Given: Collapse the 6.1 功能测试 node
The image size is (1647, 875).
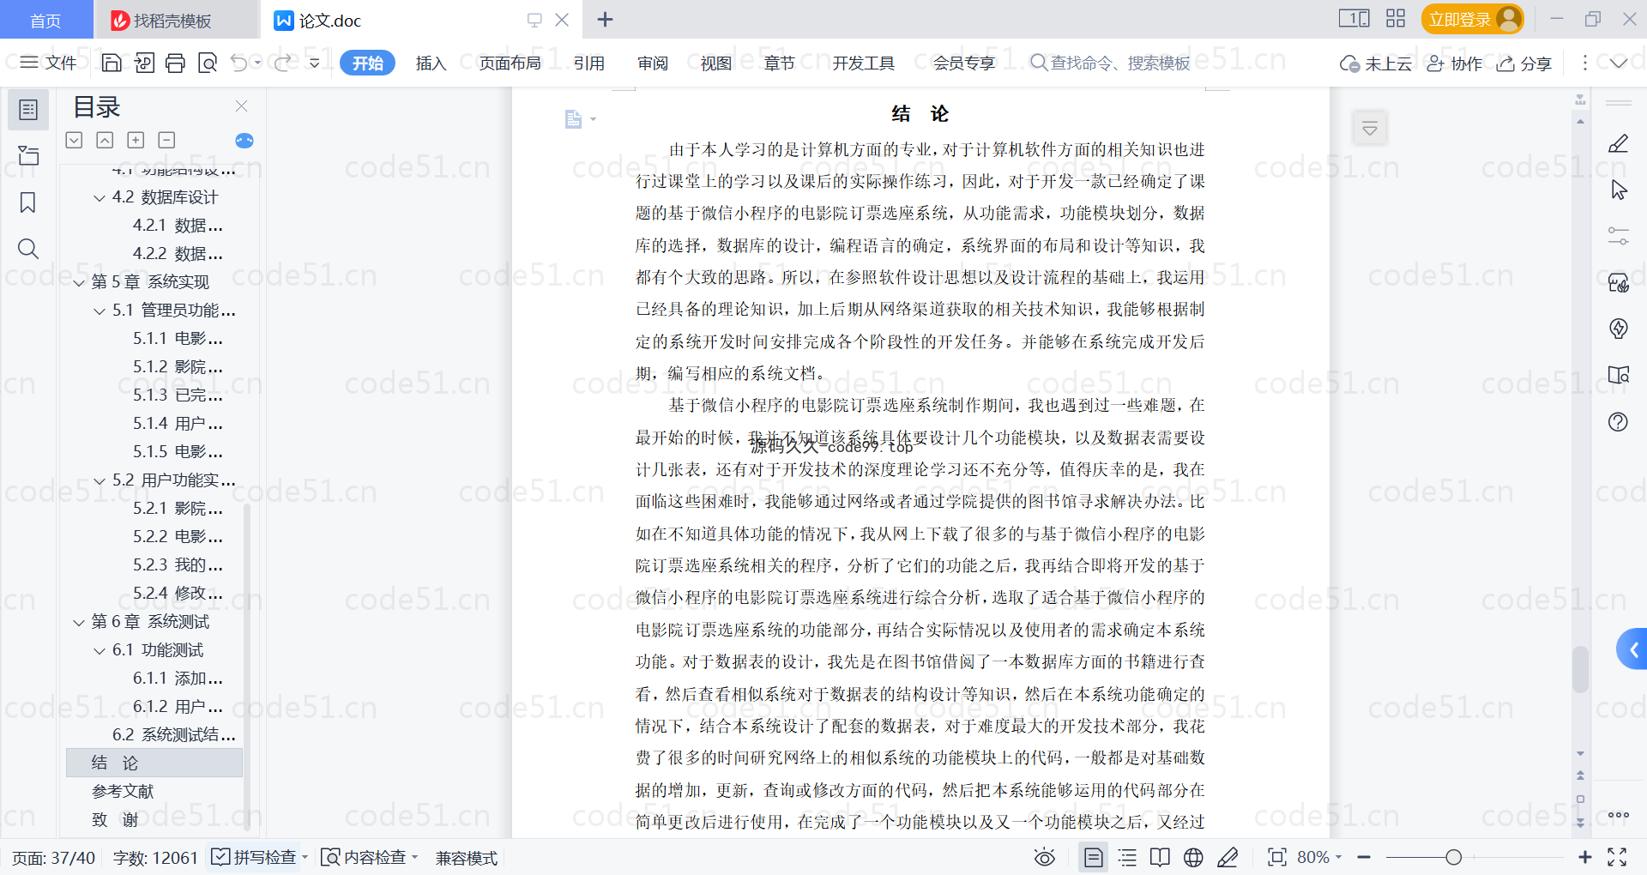Looking at the screenshot, I should 100,650.
